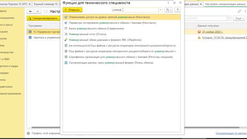
Task: Click processing icon of 'Универсальный обмен данными' row
Action: (x=66, y=40)
